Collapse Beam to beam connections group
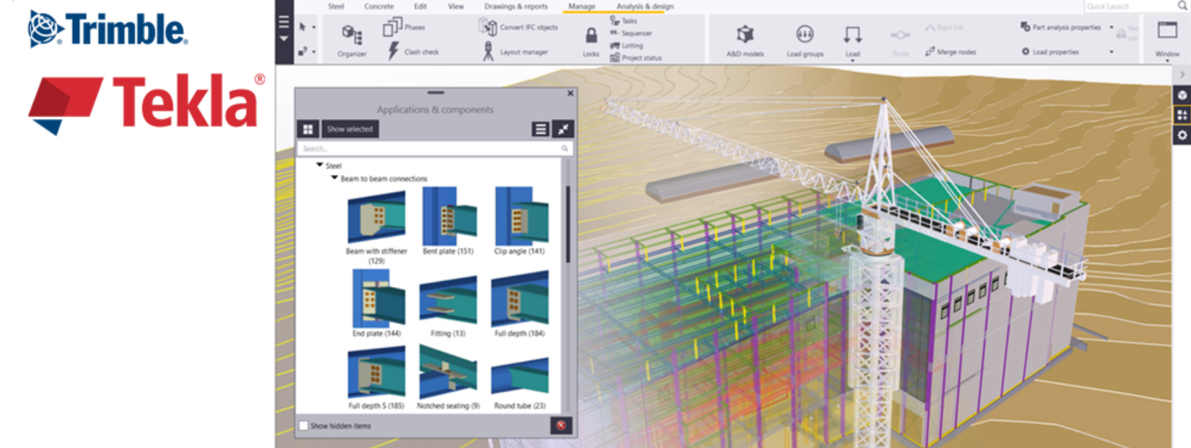The image size is (1191, 448). (x=335, y=178)
